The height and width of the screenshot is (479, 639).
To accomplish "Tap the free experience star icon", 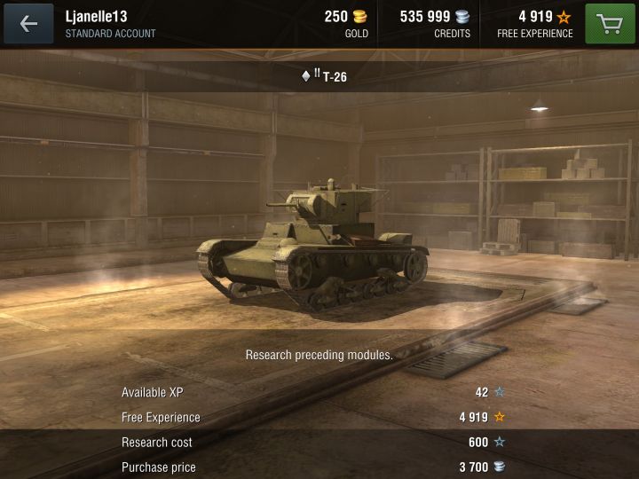I will pos(564,17).
